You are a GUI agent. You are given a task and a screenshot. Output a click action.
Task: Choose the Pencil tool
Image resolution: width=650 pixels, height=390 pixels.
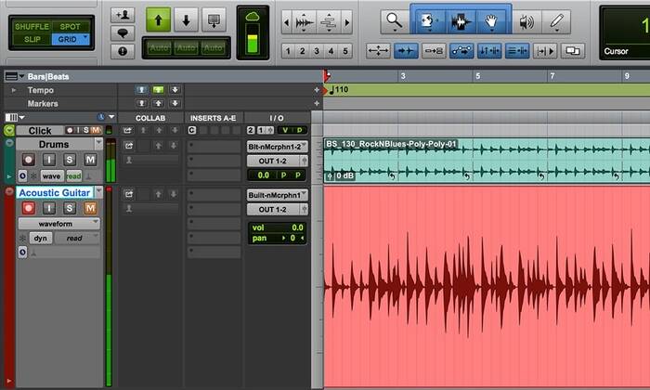pyautogui.click(x=556, y=21)
